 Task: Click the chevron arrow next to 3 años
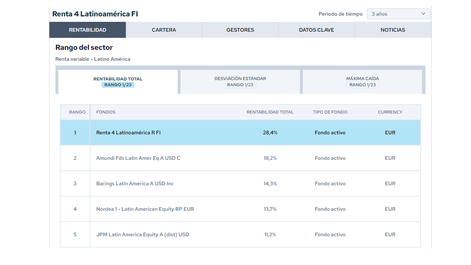pos(423,14)
